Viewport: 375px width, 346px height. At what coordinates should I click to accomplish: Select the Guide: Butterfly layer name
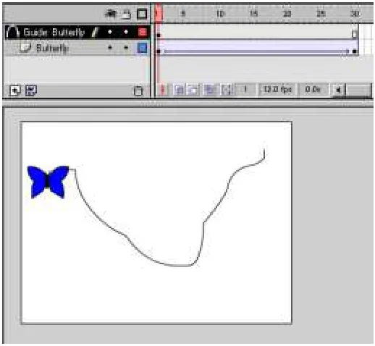click(54, 32)
